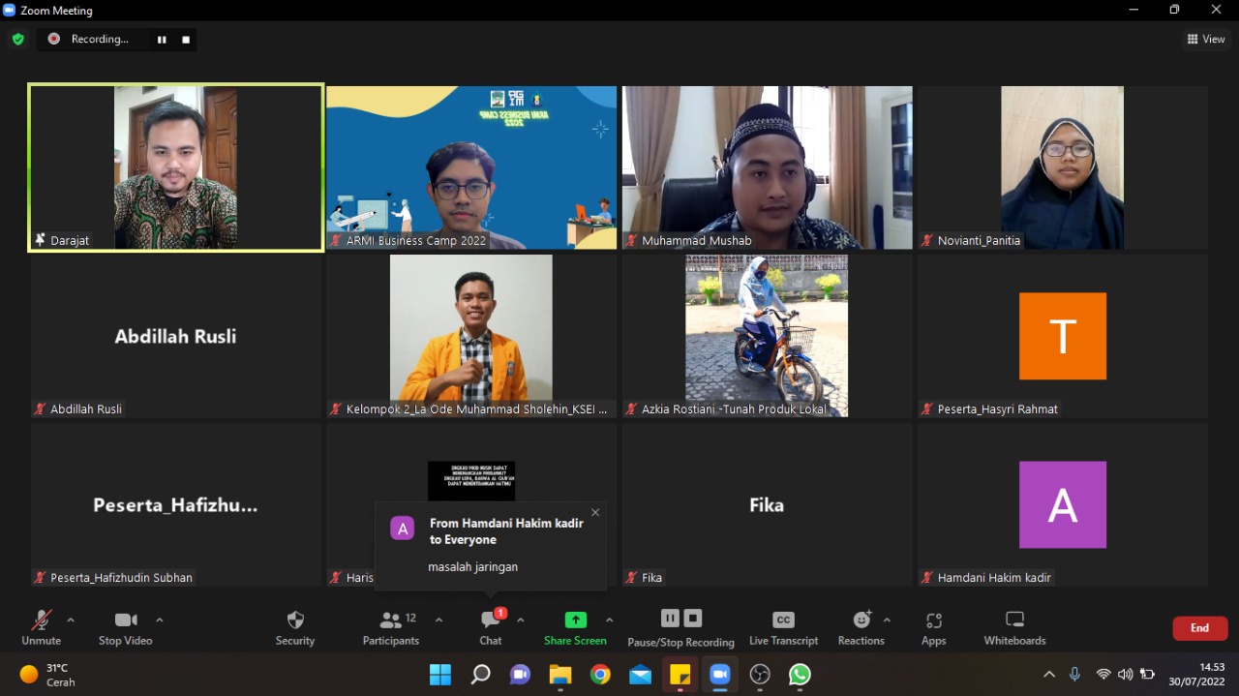Select Muhammad Mushab's video tile
This screenshot has width=1239, height=696.
click(767, 167)
